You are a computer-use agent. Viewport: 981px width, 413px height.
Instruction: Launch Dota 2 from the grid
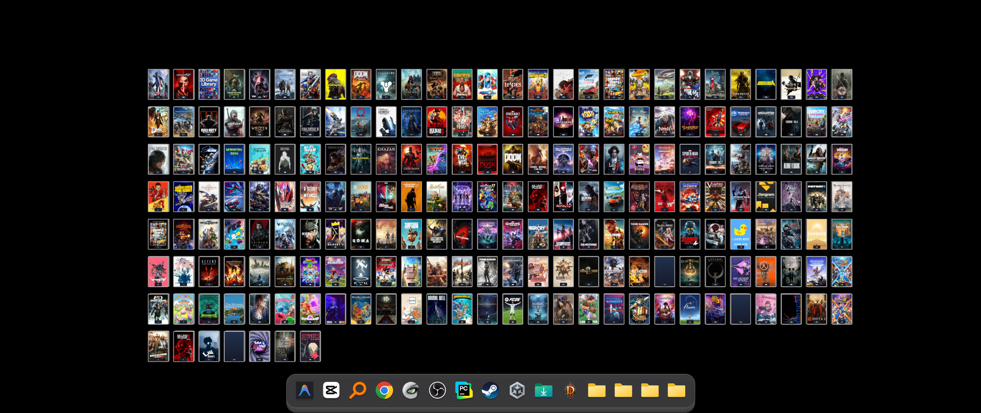[x=816, y=309]
